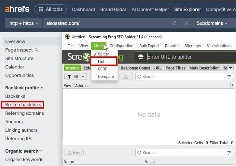236x166 pixels.
Task: Open the All tools grid menu
Action: [x=50, y=9]
